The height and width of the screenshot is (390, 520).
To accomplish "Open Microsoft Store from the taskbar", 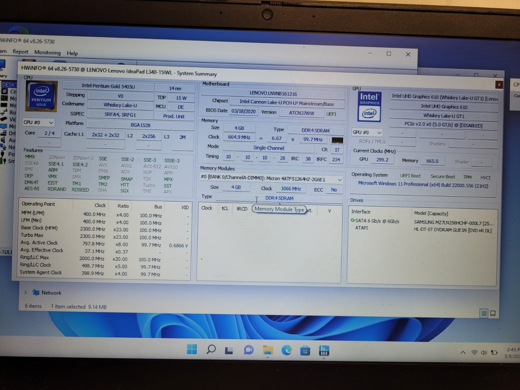I will click(305, 351).
